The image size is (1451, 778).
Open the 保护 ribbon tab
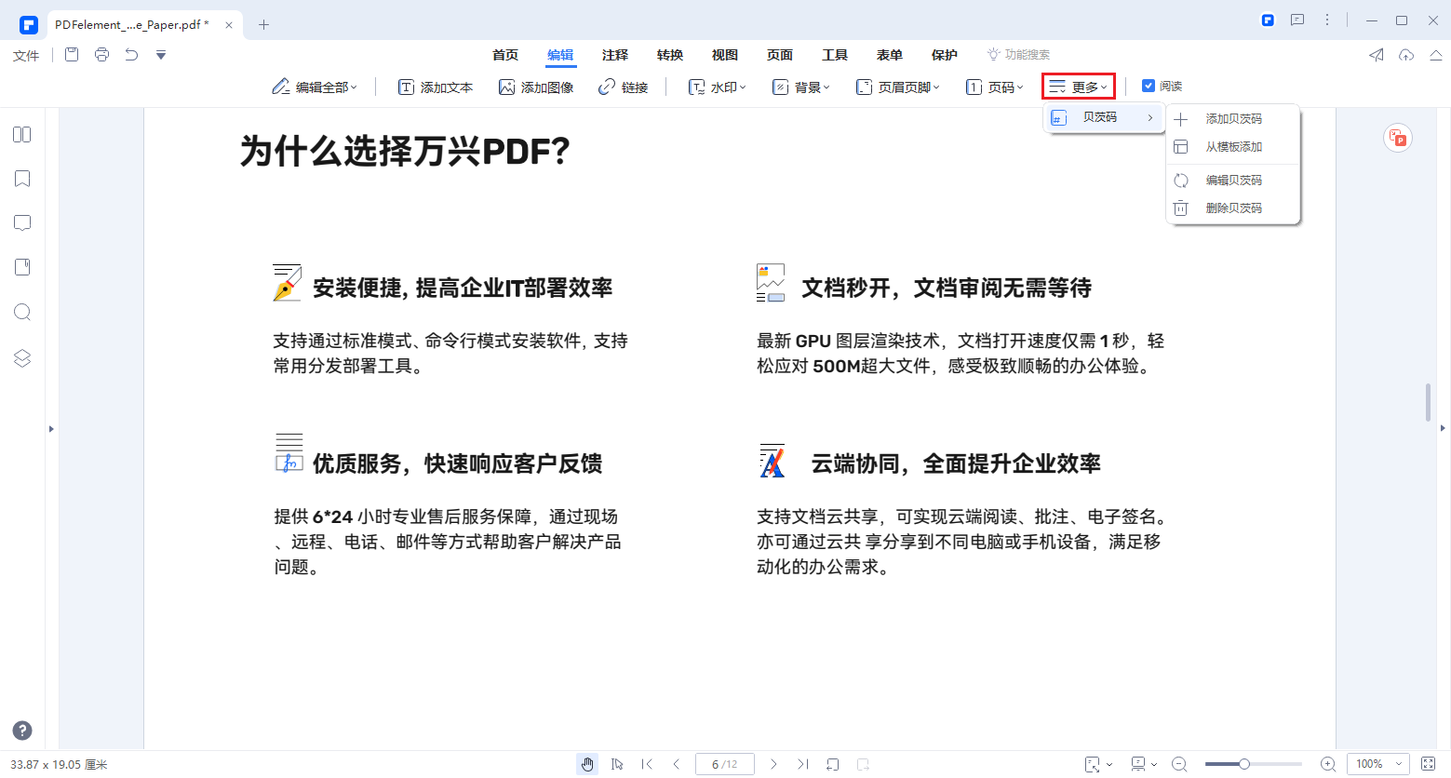click(944, 55)
